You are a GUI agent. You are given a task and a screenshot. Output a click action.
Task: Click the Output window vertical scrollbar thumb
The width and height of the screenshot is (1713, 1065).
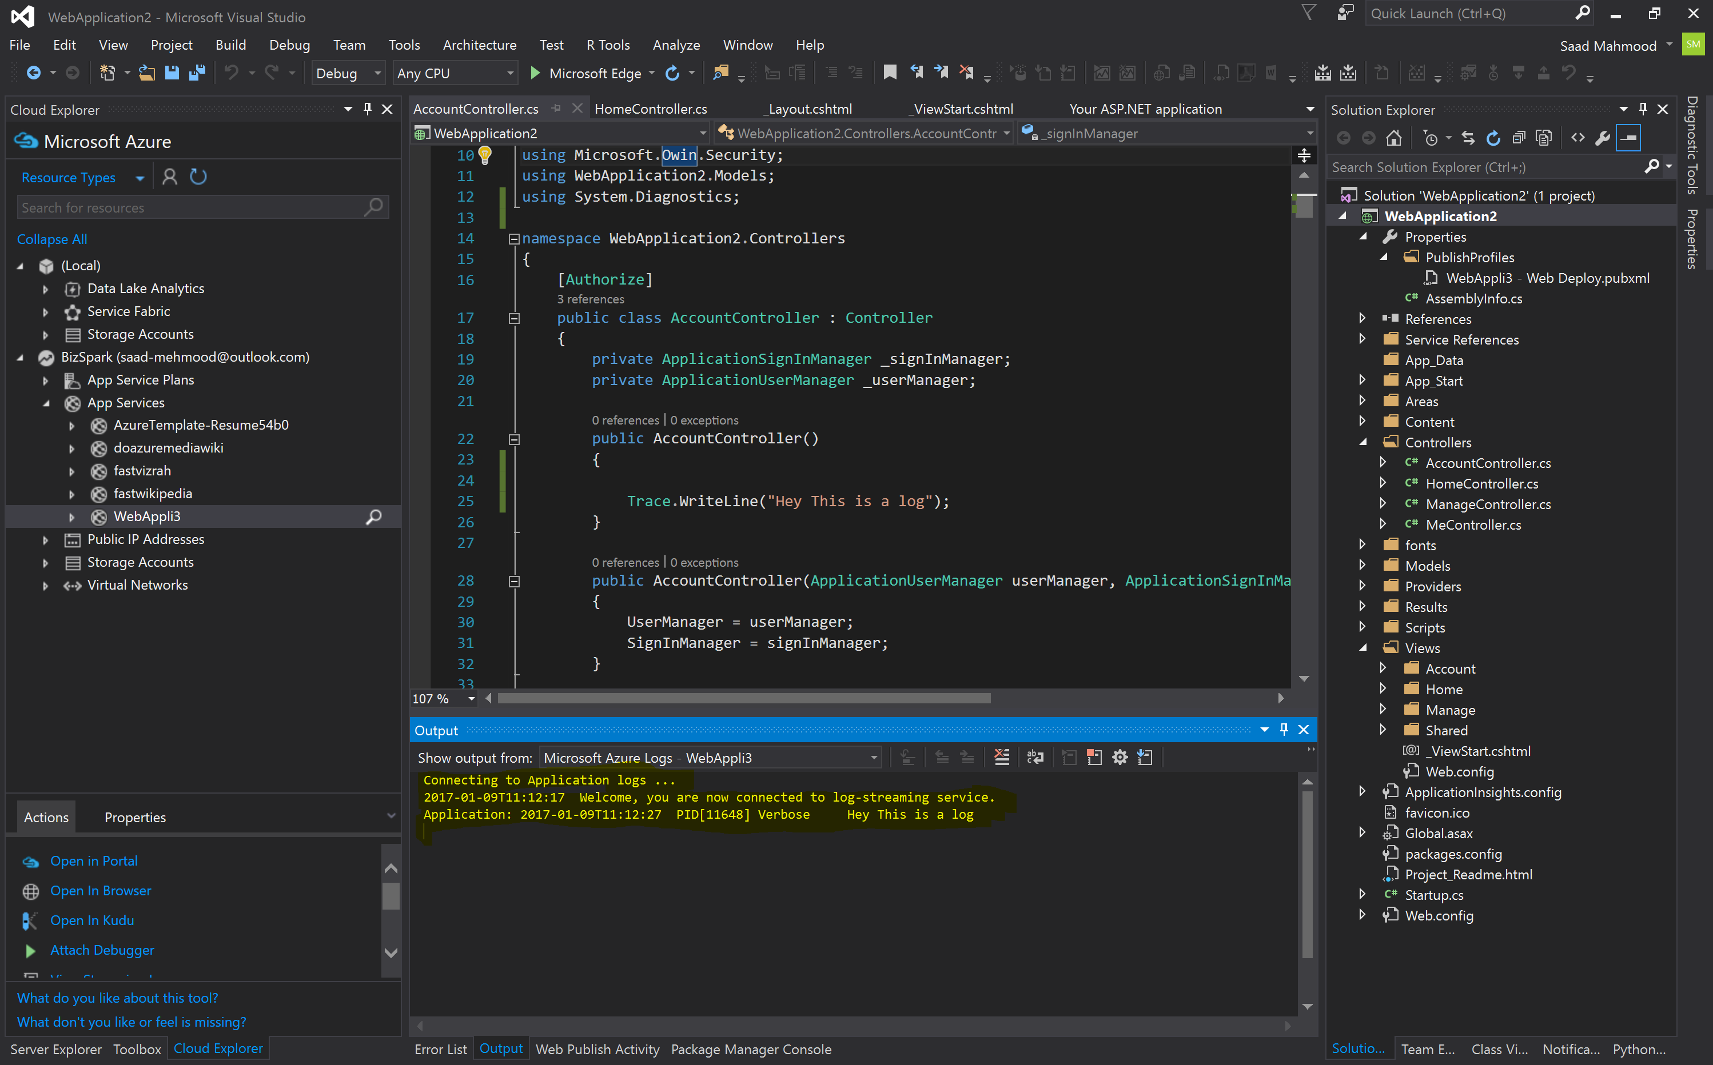[x=1307, y=875]
